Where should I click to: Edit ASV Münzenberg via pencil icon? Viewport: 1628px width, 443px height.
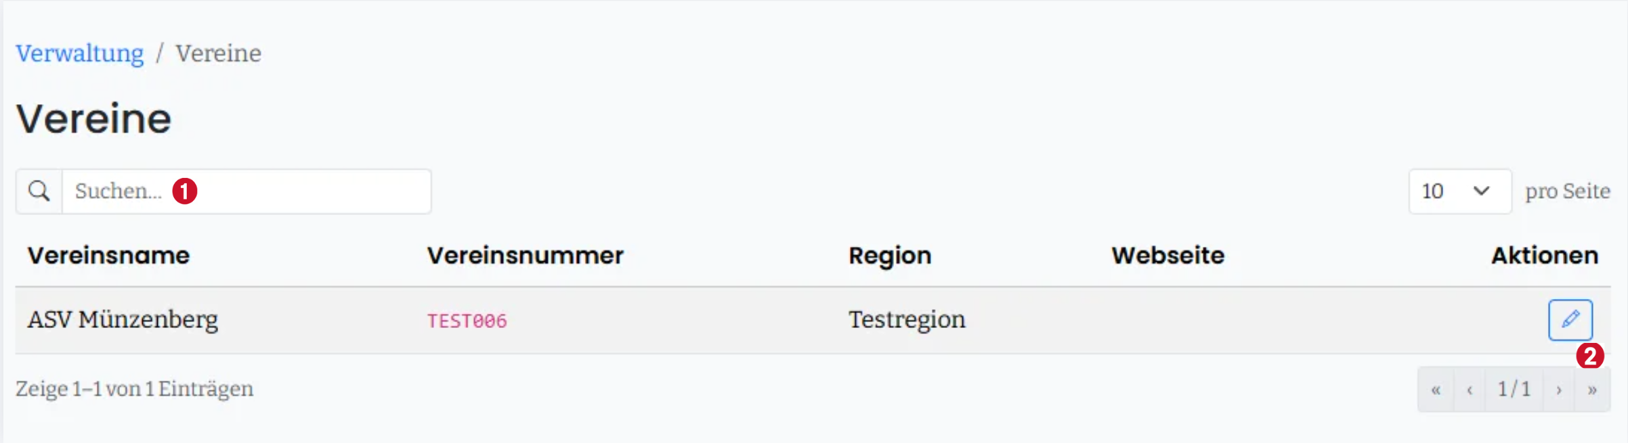pyautogui.click(x=1570, y=320)
